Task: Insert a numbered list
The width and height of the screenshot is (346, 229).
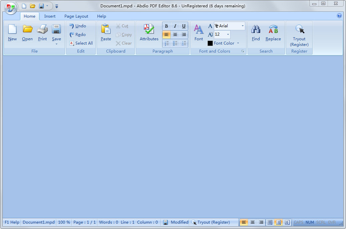Action: point(166,43)
